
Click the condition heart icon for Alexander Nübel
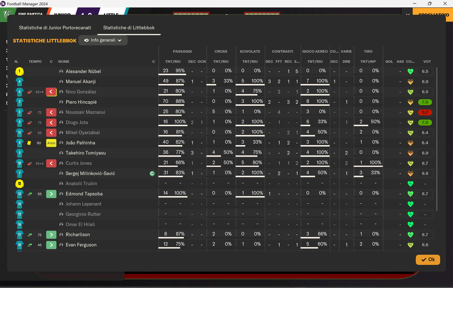click(410, 71)
